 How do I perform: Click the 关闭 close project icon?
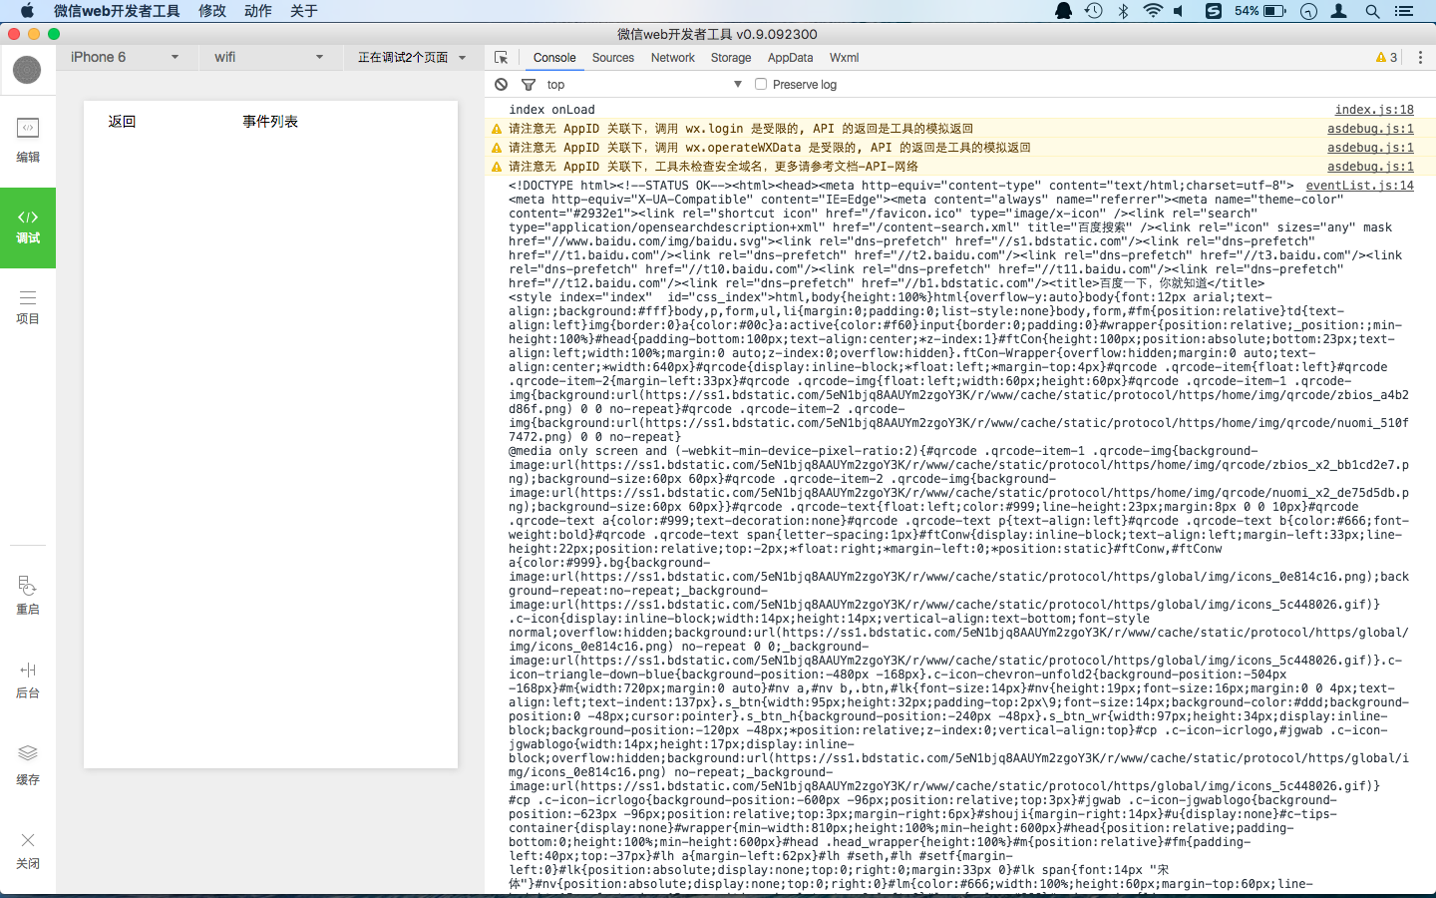tap(28, 850)
